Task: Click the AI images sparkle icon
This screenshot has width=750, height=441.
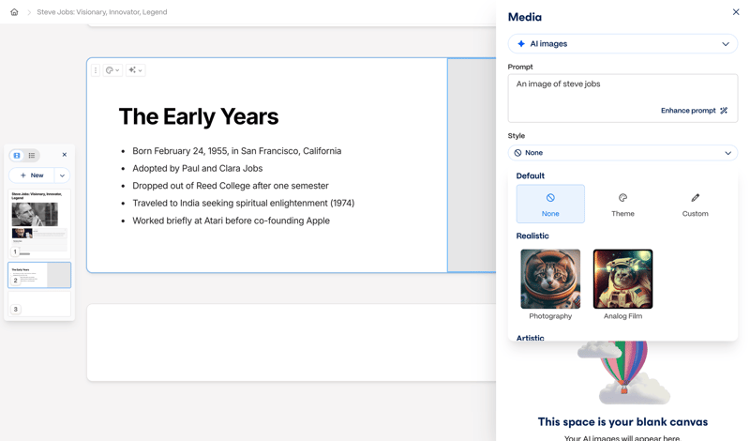Action: coord(521,43)
